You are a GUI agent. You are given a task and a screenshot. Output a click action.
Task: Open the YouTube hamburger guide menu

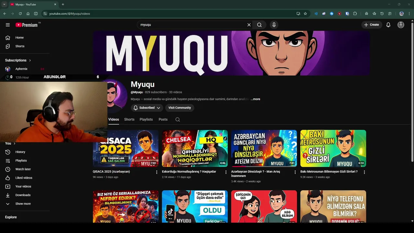[x=8, y=25]
